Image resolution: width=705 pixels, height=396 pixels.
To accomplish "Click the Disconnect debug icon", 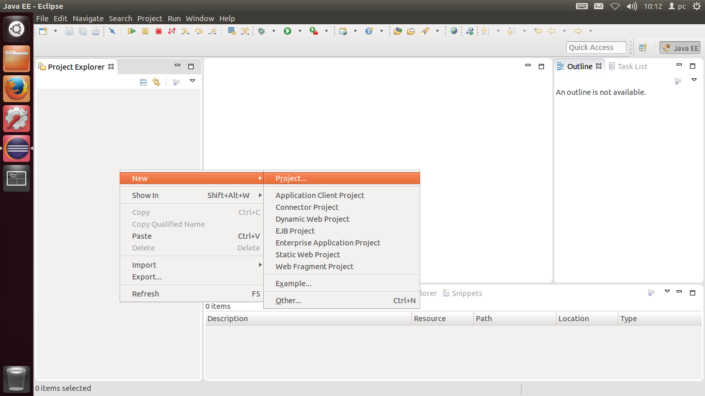I will pos(172,31).
